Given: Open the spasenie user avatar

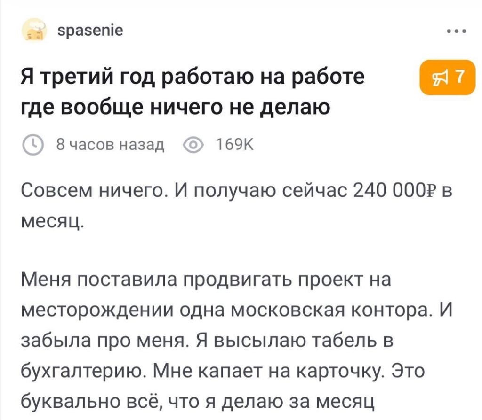Looking at the screenshot, I should tap(34, 31).
